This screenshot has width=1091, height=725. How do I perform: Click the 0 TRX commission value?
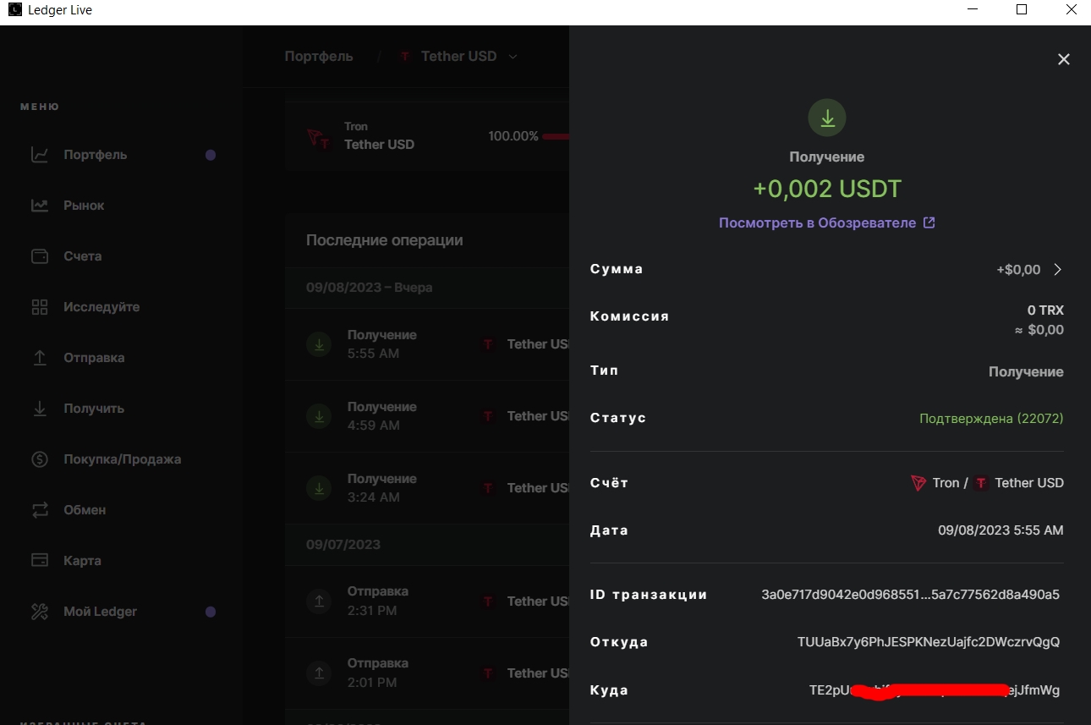point(1045,310)
